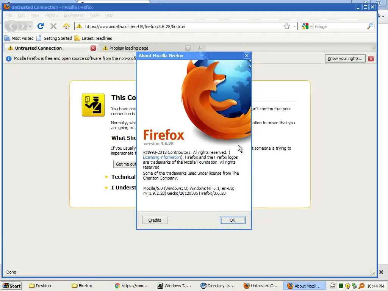Screen dimensions: 388x291
Task: Open search engine selector dropdown
Action: pyautogui.click(x=307, y=26)
